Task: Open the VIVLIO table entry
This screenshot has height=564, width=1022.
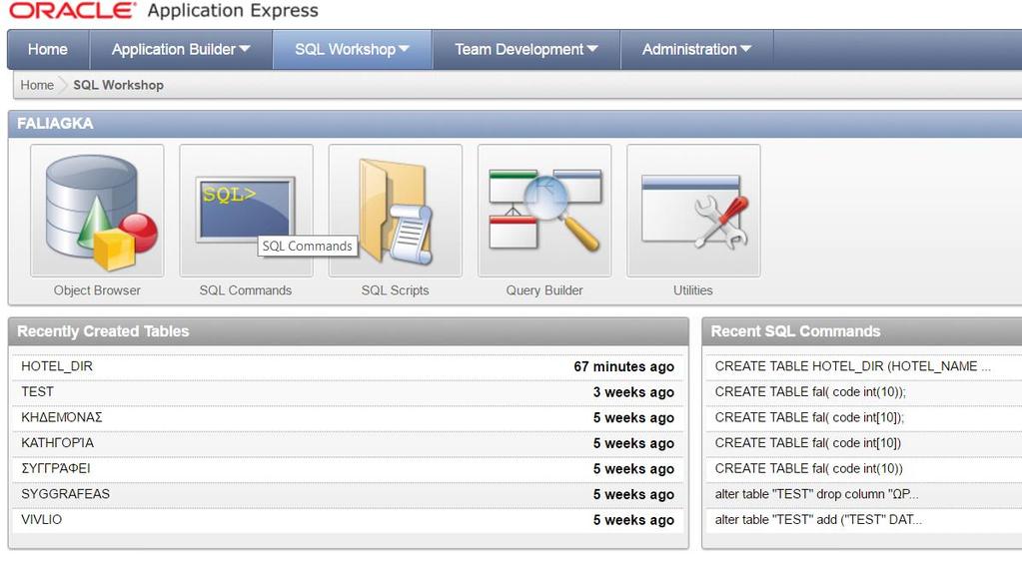Action: (x=41, y=519)
